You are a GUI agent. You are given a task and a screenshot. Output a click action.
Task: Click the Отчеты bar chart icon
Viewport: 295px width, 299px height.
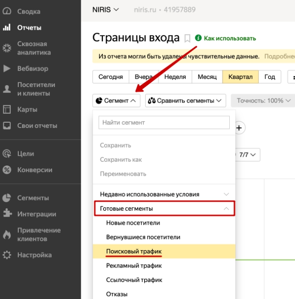coord(7,28)
